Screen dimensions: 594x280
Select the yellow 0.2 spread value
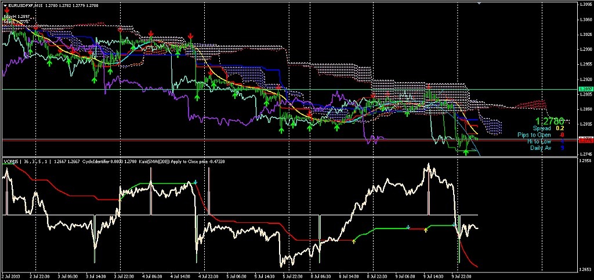(560, 128)
